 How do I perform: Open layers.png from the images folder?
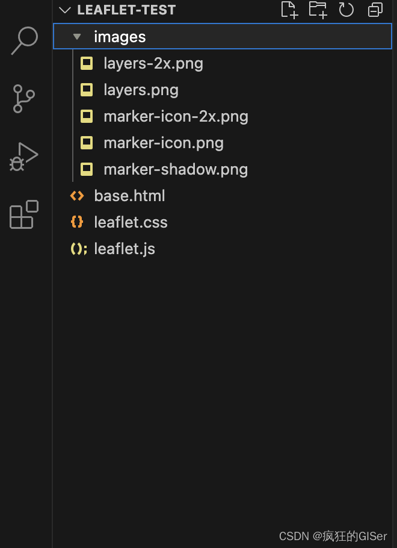click(141, 90)
